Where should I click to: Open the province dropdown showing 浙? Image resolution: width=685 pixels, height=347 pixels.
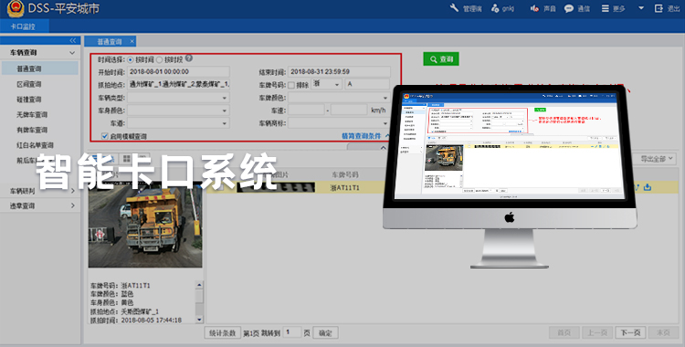coord(326,84)
